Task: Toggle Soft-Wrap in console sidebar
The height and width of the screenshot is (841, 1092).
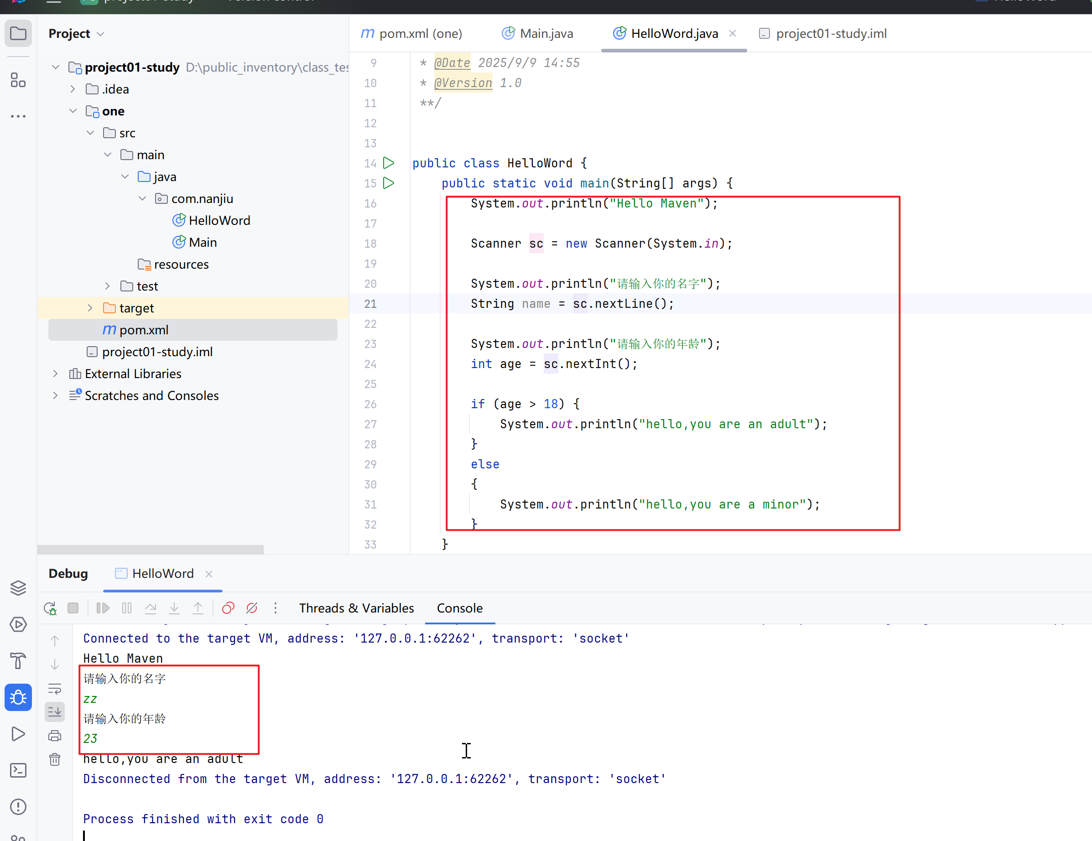Action: 54,689
